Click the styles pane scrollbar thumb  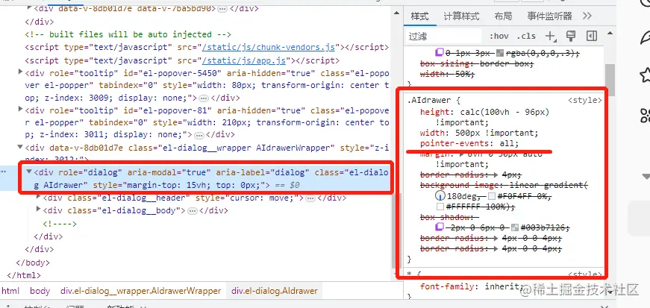[x=610, y=79]
